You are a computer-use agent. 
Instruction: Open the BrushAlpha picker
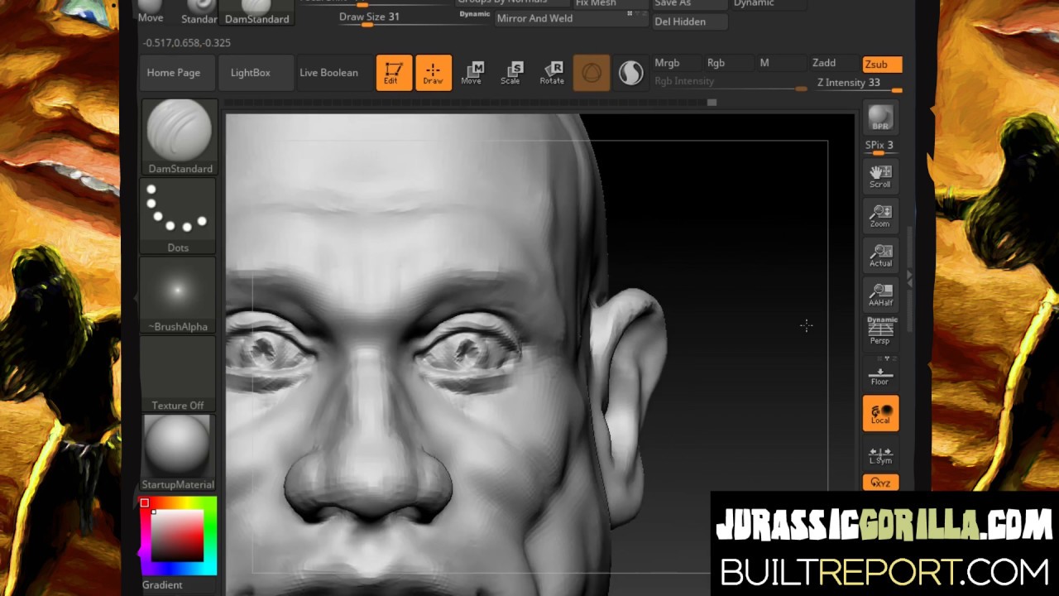click(x=178, y=296)
